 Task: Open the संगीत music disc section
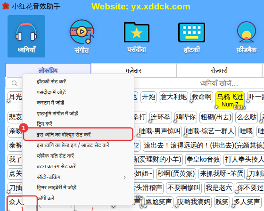(82, 36)
